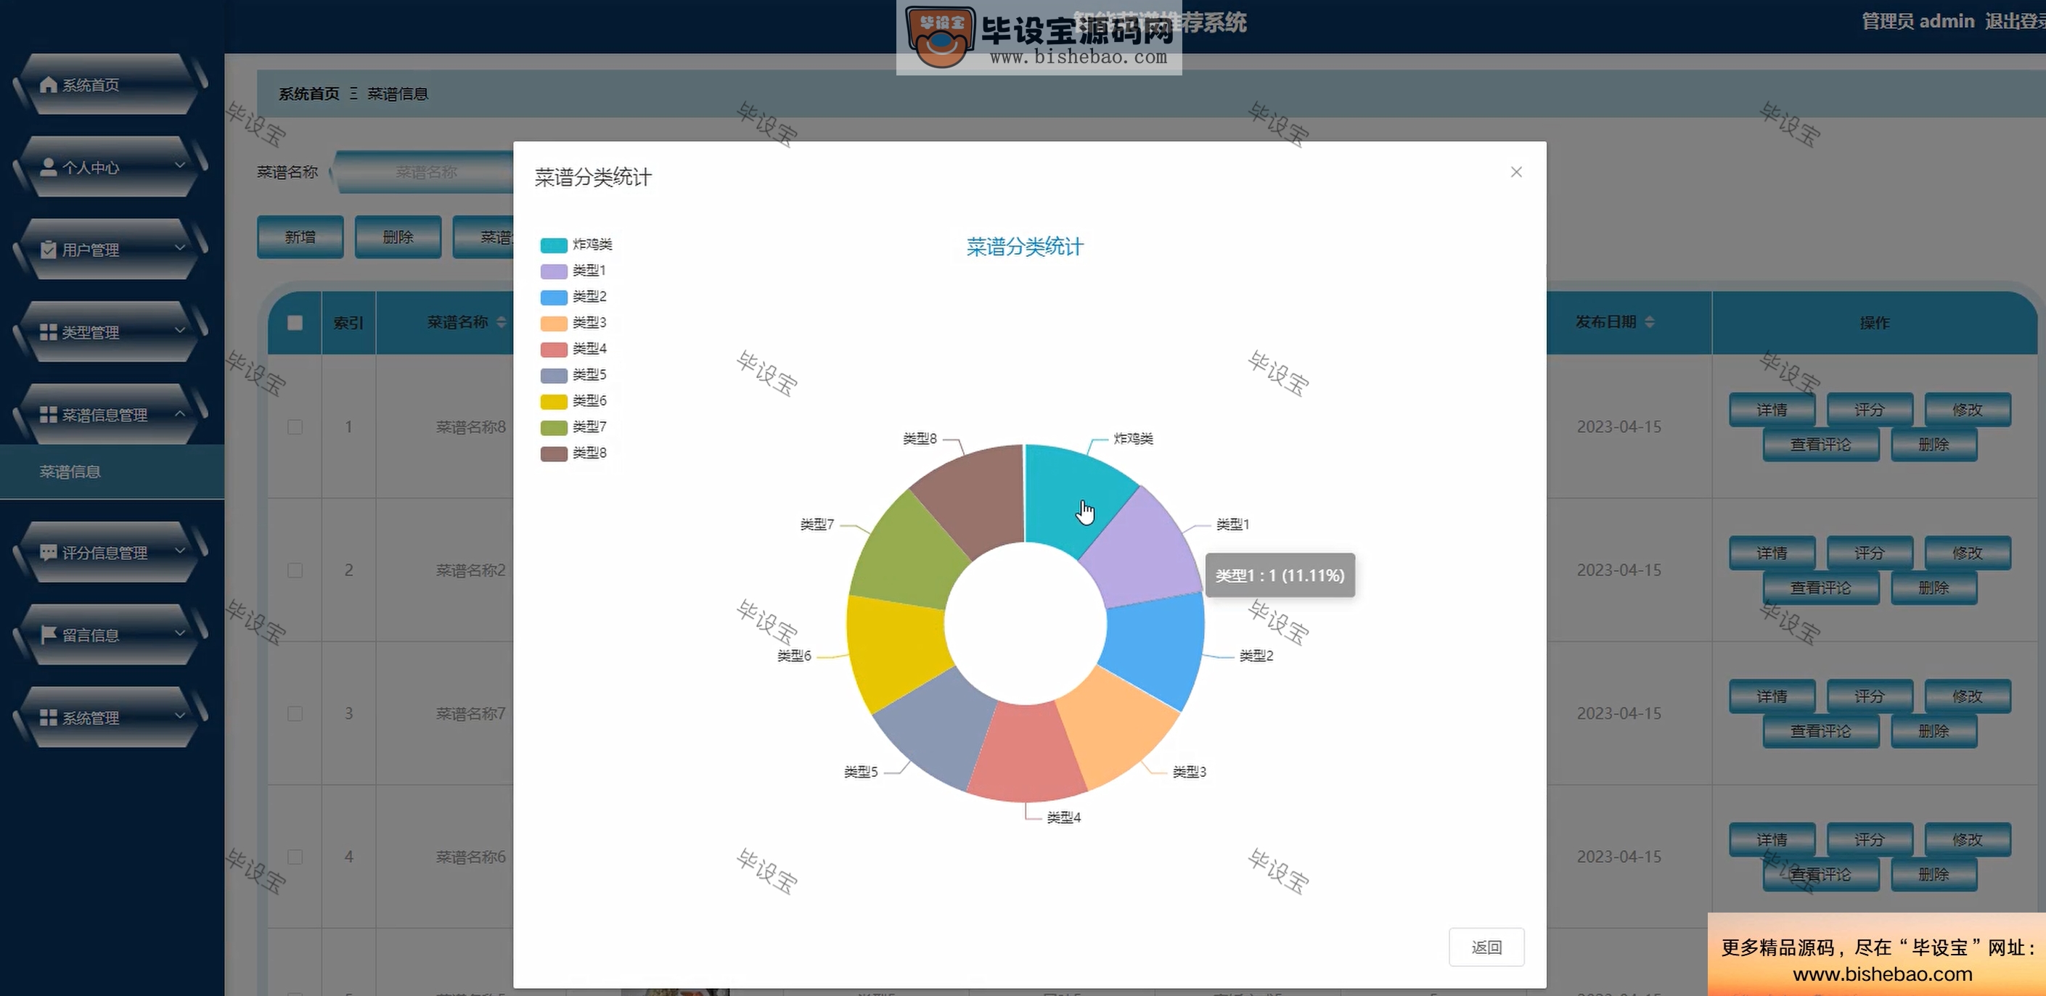
Task: Open the 菜谱信息 submenu item
Action: click(x=112, y=472)
